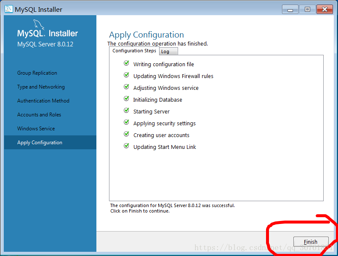Click the configuration 'was successful' message line
Image resolution: width=338 pixels, height=256 pixels.
click(x=173, y=205)
